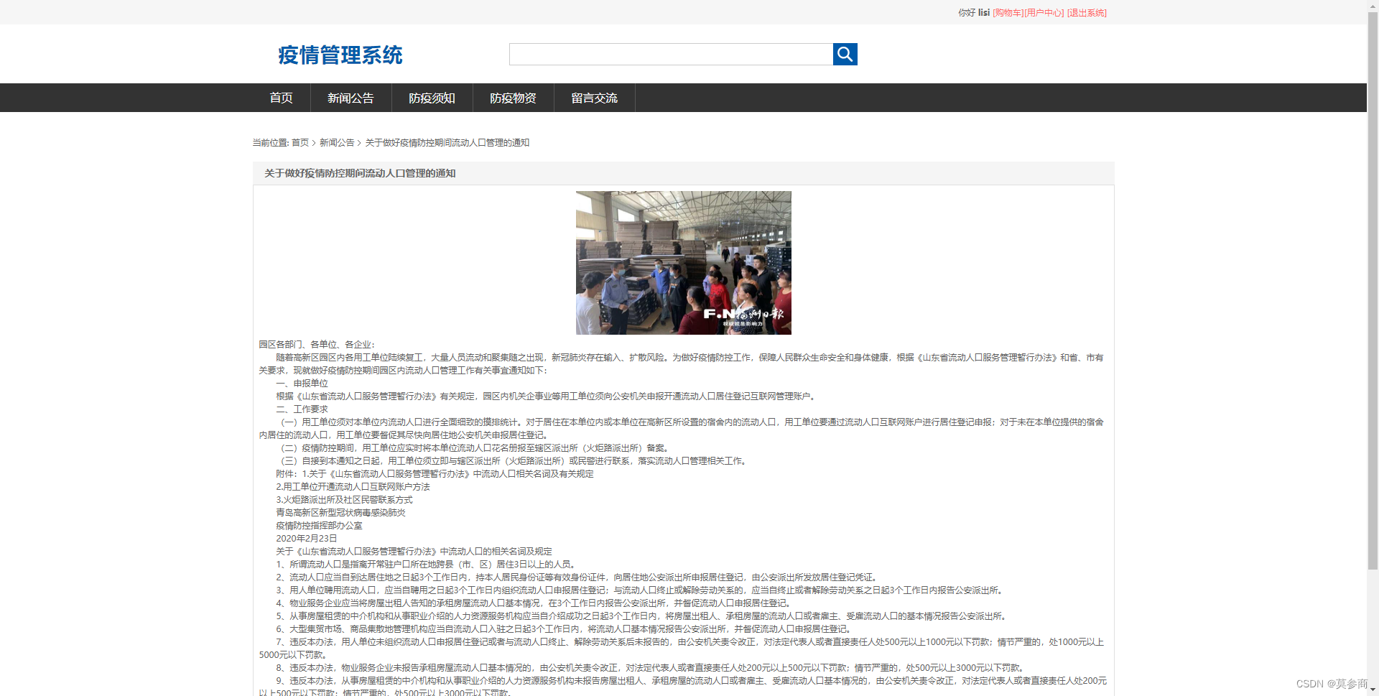
Task: Click the scrollbar up arrow
Action: click(x=1373, y=5)
